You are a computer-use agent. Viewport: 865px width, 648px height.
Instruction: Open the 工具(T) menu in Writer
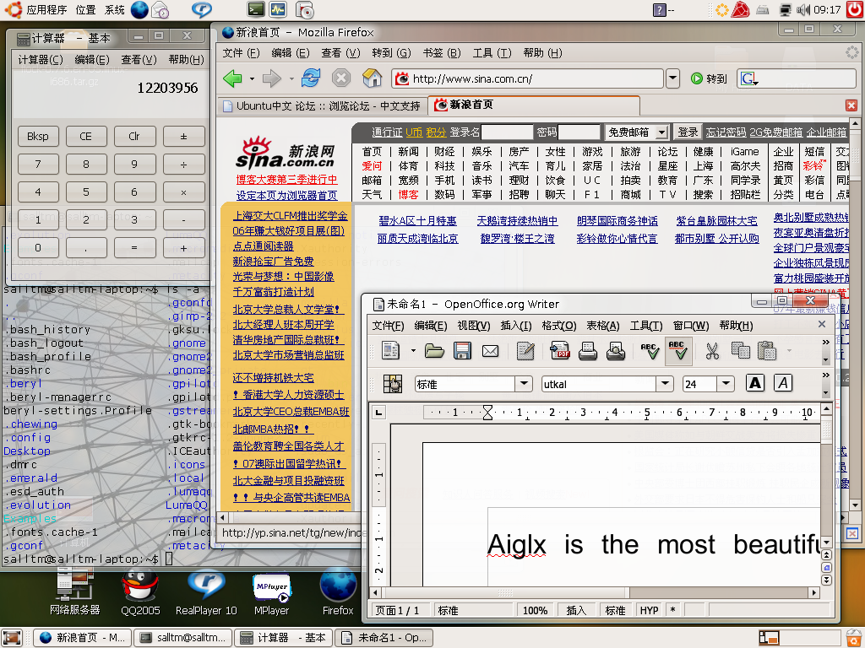click(646, 326)
